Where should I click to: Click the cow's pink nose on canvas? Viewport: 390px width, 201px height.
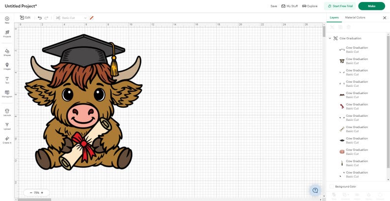83,116
